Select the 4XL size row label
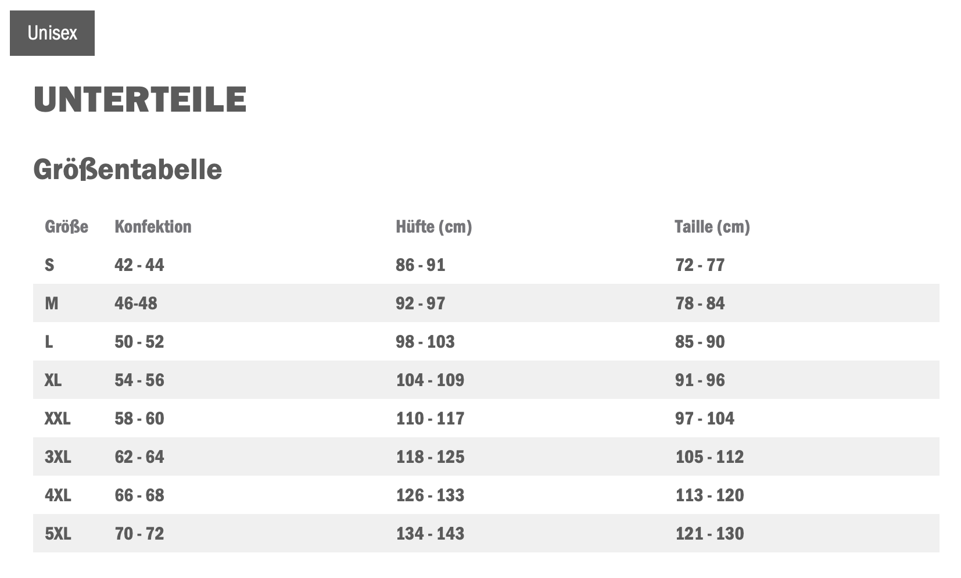Image resolution: width=961 pixels, height=578 pixels. 58,495
